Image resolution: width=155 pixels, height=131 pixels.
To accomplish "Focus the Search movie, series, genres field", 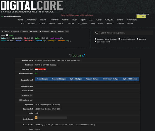I will pyautogui.click(x=126, y=33).
